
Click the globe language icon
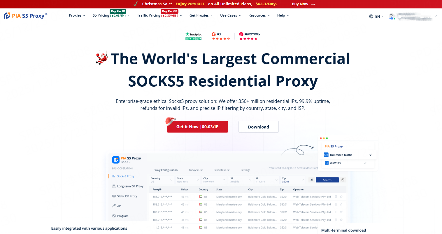coord(371,17)
